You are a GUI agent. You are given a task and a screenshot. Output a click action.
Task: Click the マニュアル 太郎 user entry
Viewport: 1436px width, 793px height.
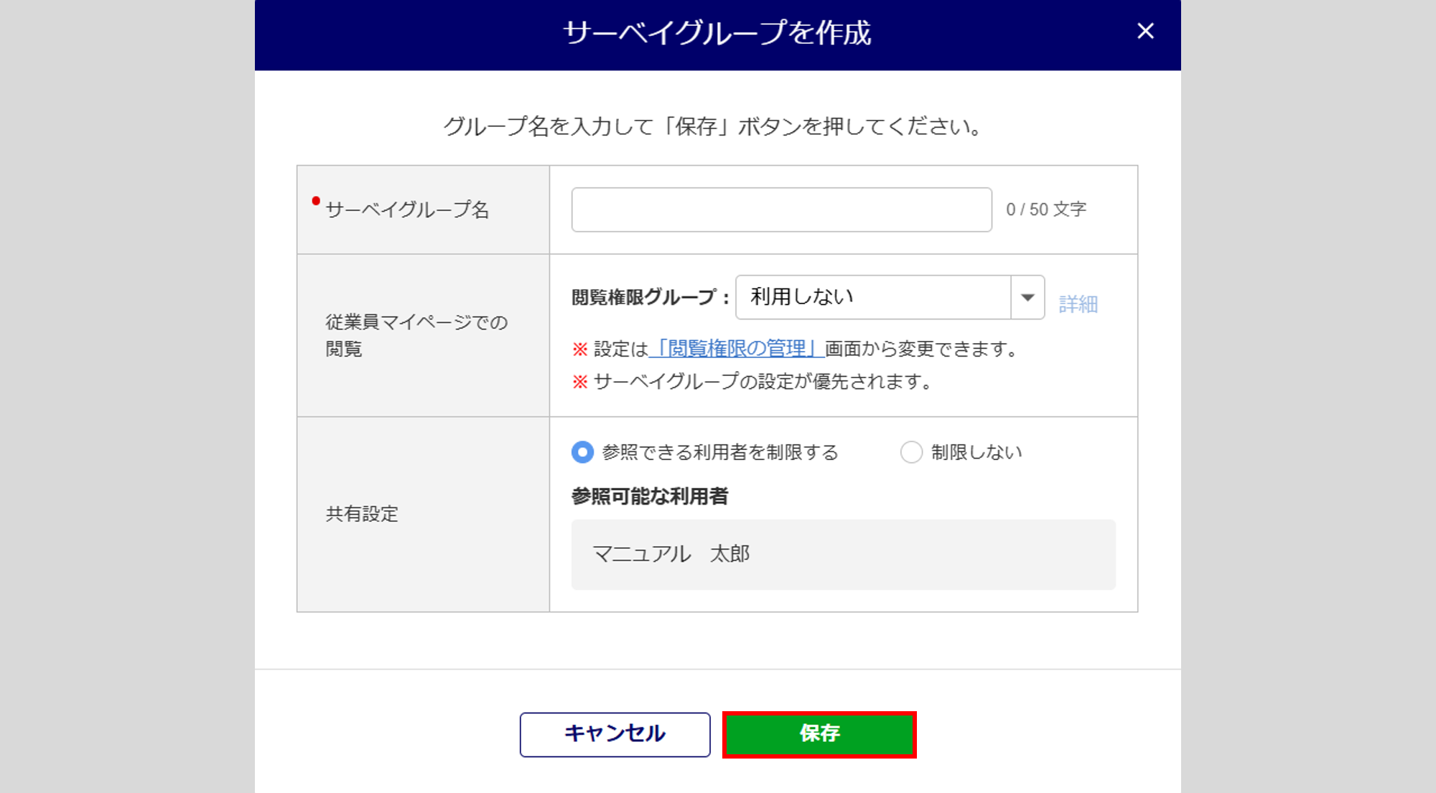671,554
